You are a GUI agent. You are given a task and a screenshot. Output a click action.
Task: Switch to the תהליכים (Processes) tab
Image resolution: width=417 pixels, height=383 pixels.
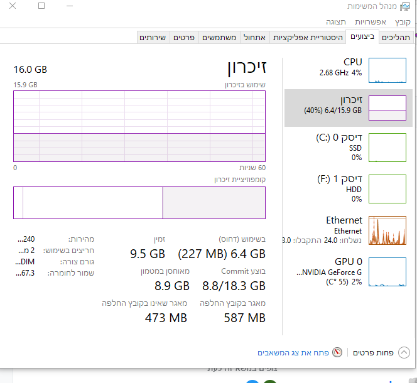[396, 38]
